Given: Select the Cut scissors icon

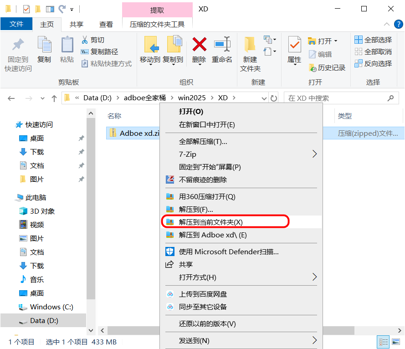Looking at the screenshot, I should click(x=84, y=40).
